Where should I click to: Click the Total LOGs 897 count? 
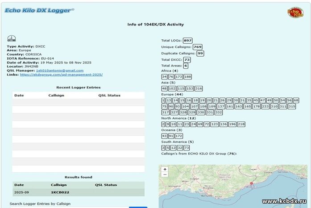tap(187, 41)
